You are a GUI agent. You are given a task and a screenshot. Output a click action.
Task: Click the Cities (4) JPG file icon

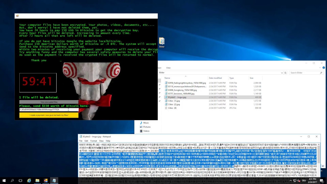(166, 108)
